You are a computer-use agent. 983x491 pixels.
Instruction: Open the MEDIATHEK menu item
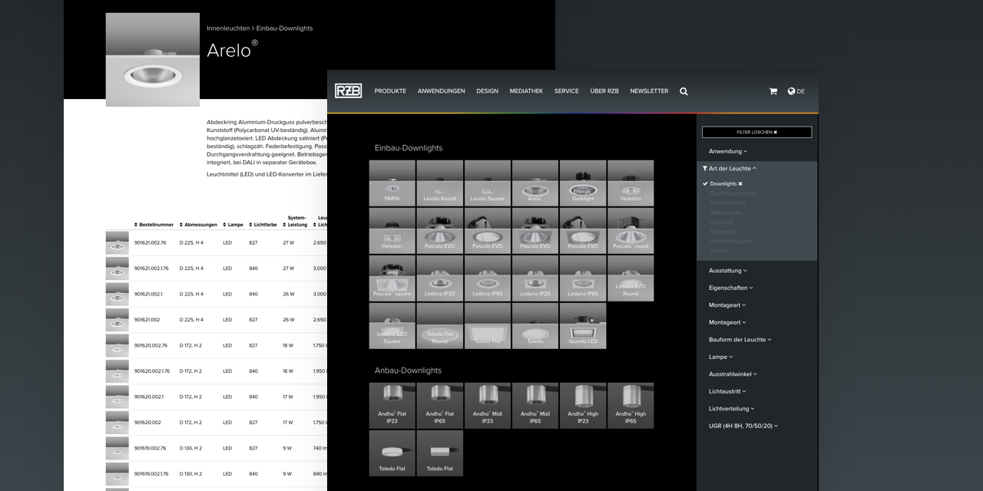pyautogui.click(x=526, y=91)
